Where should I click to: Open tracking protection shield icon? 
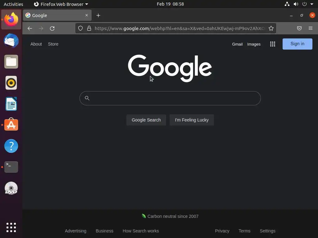[x=80, y=28]
